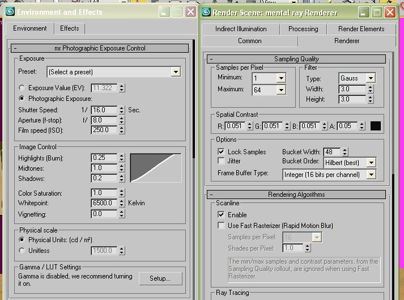
Task: Switch to the Processing tab
Action: (x=303, y=29)
